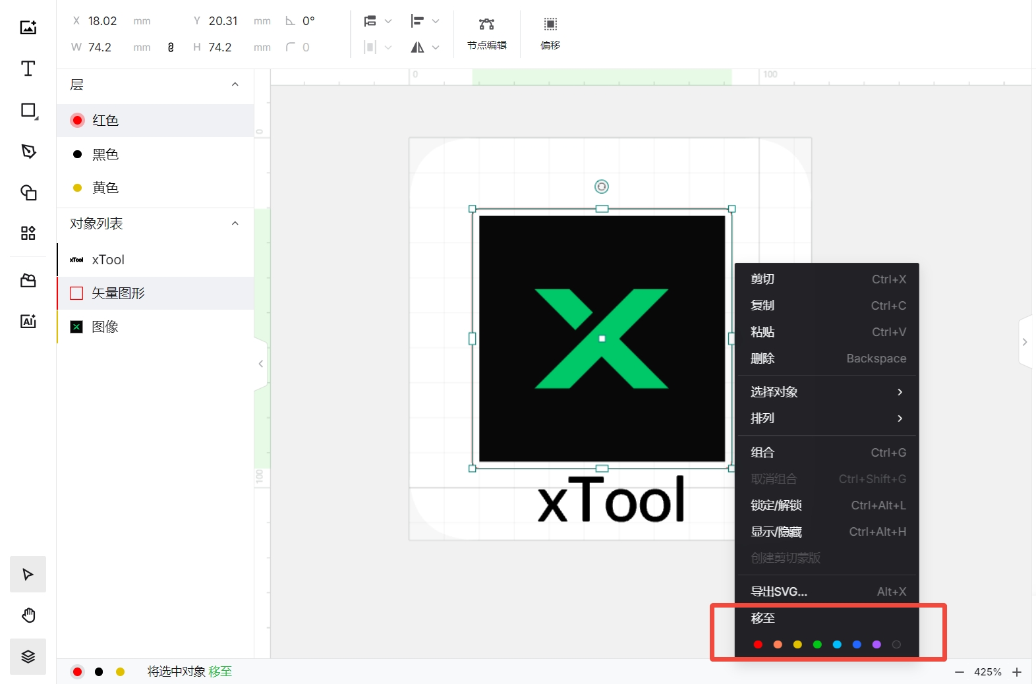Select the xTool object in the list

coord(156,260)
